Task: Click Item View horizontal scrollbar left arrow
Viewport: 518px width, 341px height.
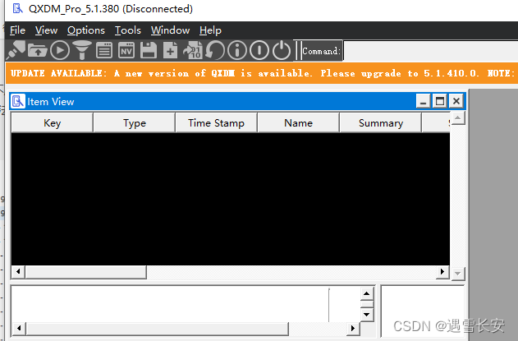Action: pos(18,272)
